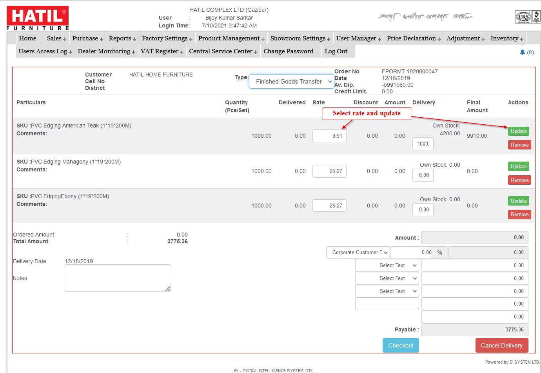The height and width of the screenshot is (373, 541).
Task: Open the Corporate Customer discount dropdown
Action: coord(358,253)
